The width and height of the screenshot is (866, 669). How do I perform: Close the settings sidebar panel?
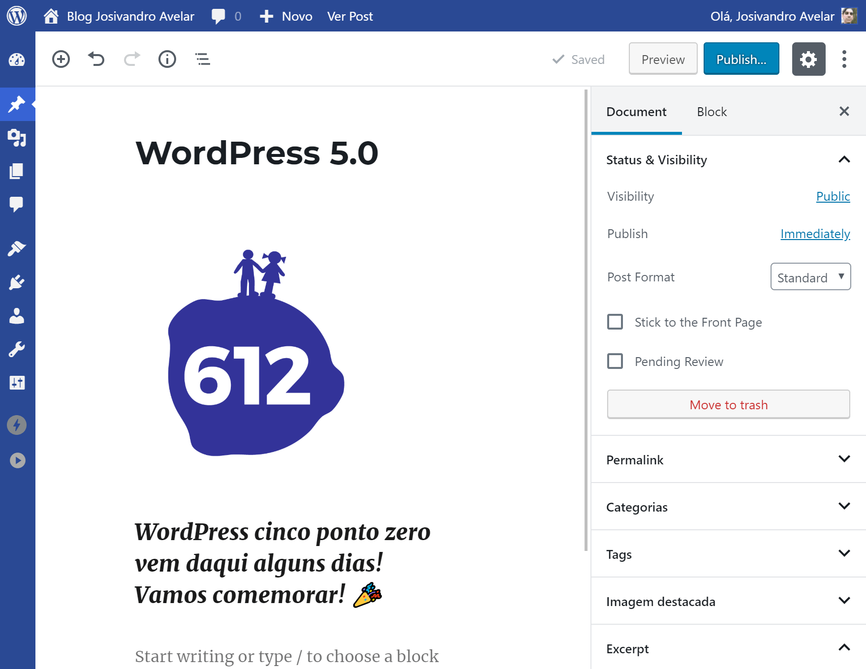[844, 112]
